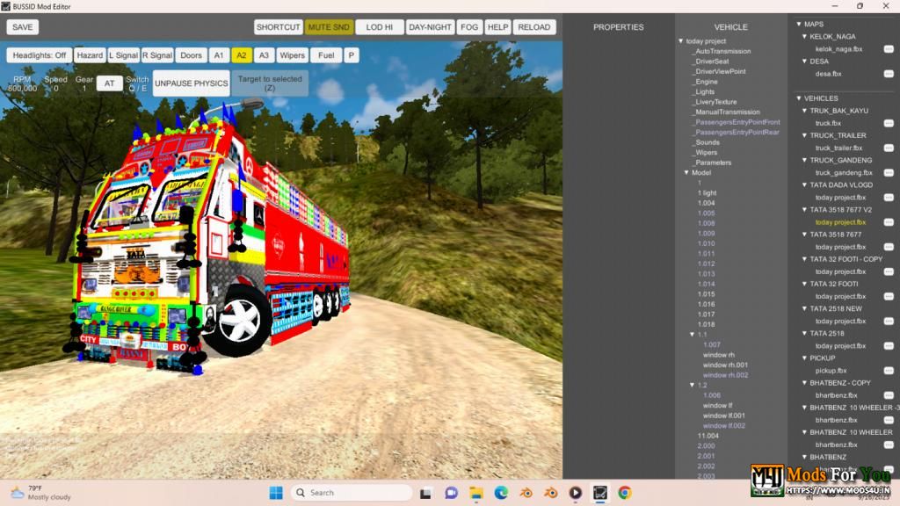Open options for kelok_naga.fbx
Viewport: 900px width, 506px height.
point(888,49)
